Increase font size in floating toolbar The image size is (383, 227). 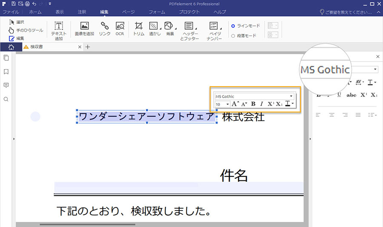[x=235, y=104]
